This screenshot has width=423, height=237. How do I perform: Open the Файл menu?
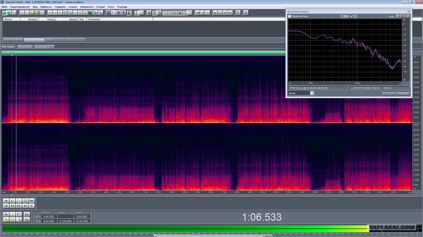[x=4, y=7]
